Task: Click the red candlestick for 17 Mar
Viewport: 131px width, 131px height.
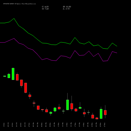Action: (x=76, y=110)
